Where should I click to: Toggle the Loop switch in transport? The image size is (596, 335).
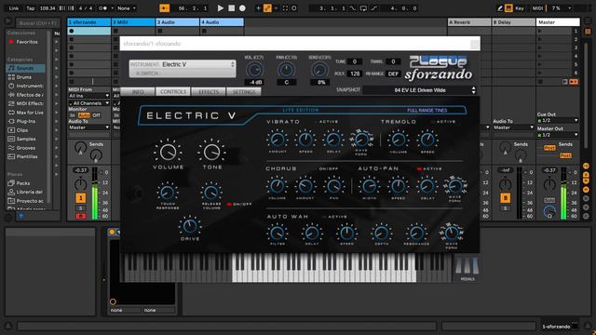click(363, 8)
